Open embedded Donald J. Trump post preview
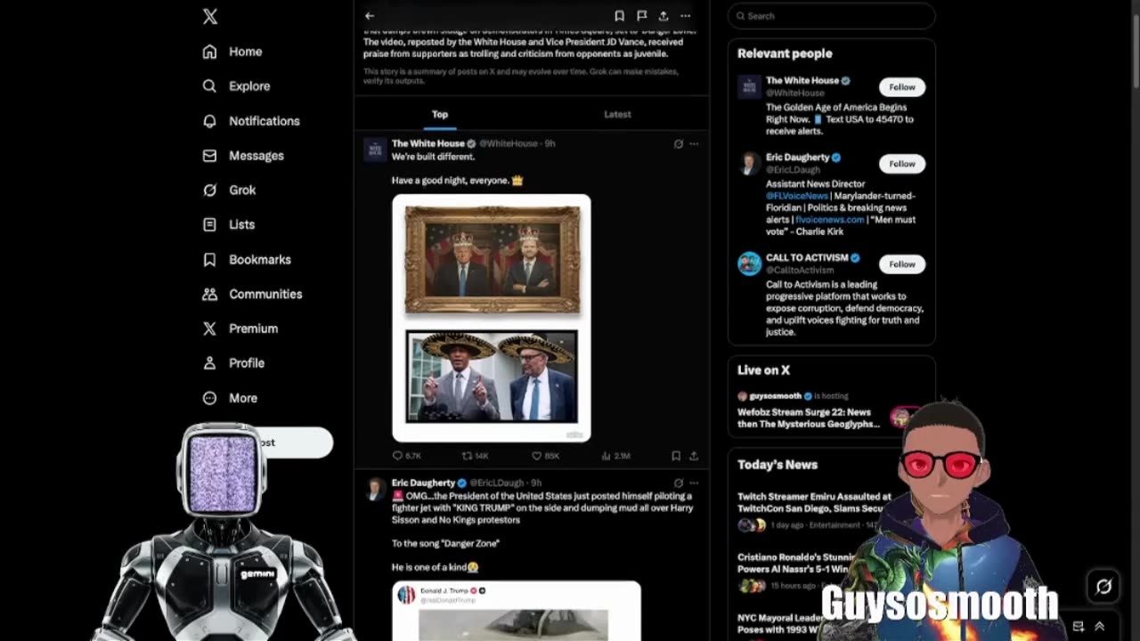 517,611
